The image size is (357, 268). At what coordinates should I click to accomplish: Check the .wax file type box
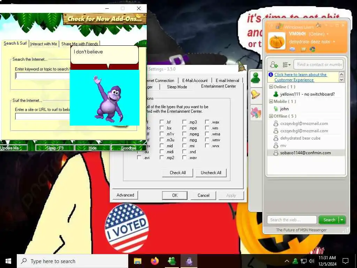click(207, 122)
